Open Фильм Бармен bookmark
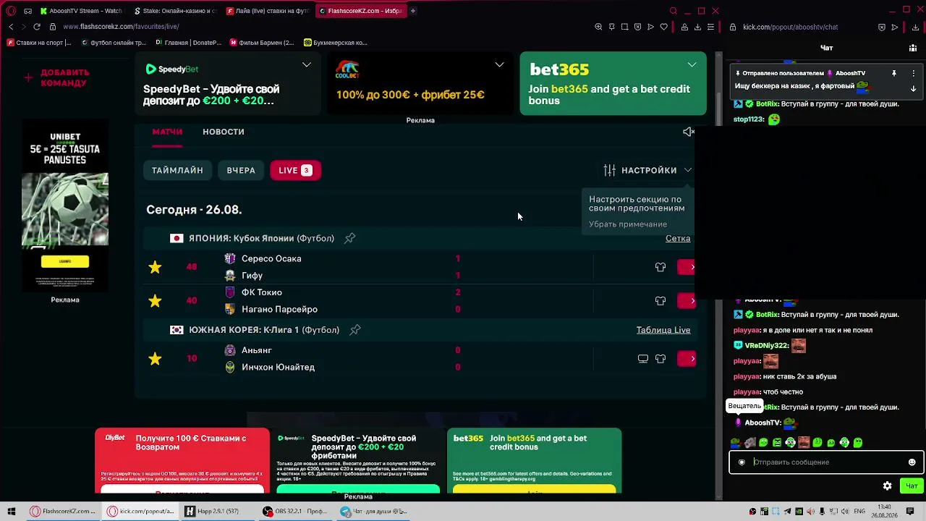Image resolution: width=926 pixels, height=521 pixels. pyautogui.click(x=262, y=43)
